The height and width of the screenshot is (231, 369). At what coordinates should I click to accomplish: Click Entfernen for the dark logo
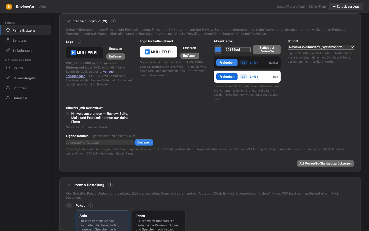(x=116, y=56)
